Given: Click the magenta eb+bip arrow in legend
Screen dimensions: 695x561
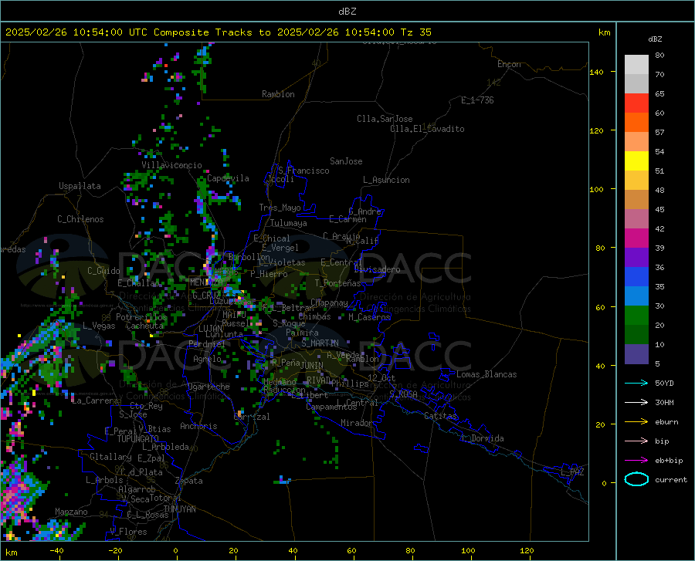Looking at the screenshot, I should pos(636,461).
